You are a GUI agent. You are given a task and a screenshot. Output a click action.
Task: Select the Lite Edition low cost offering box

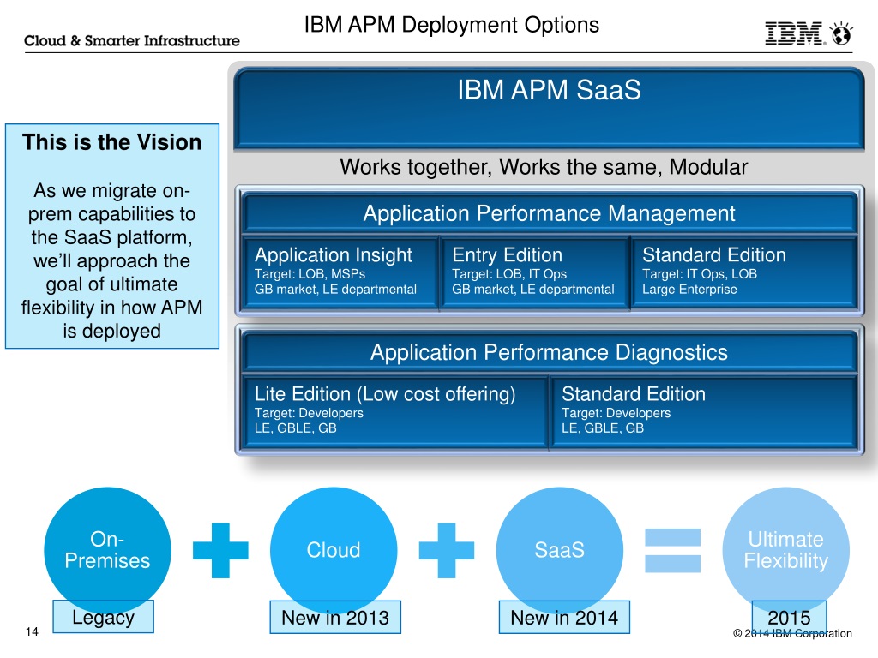point(394,411)
